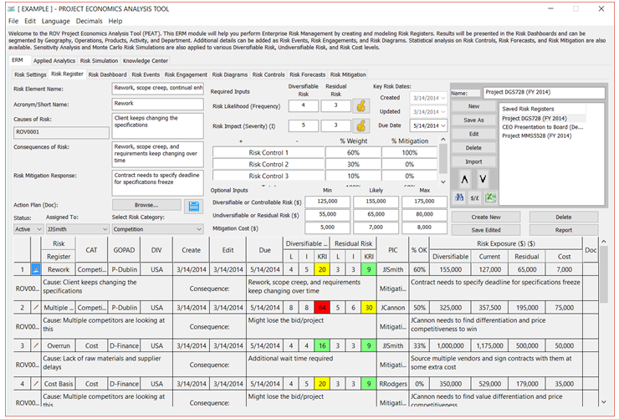The width and height of the screenshot is (619, 419).
Task: Click the New button in saved registers panel
Action: pos(473,106)
